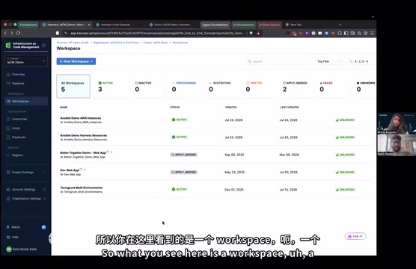
Task: Open Playbooks in the sidebar
Action: 19,137
